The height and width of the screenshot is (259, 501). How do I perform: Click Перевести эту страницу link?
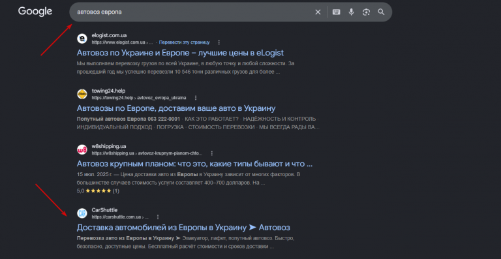185,42
